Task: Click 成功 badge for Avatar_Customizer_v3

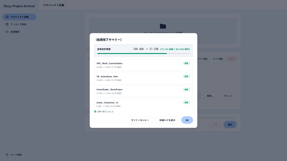Action: (186, 103)
